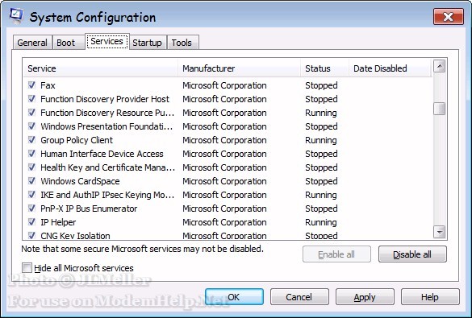Confirm with the OK button
The image size is (472, 318).
(x=234, y=297)
